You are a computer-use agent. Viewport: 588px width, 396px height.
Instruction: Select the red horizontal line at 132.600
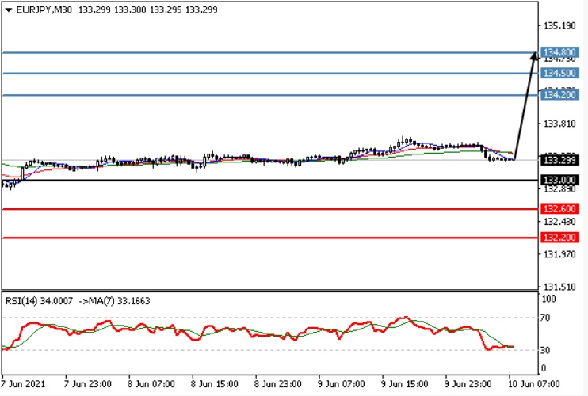[x=270, y=209]
